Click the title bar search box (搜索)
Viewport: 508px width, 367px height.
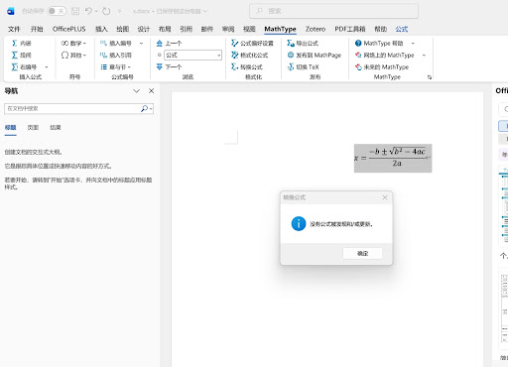pos(333,11)
